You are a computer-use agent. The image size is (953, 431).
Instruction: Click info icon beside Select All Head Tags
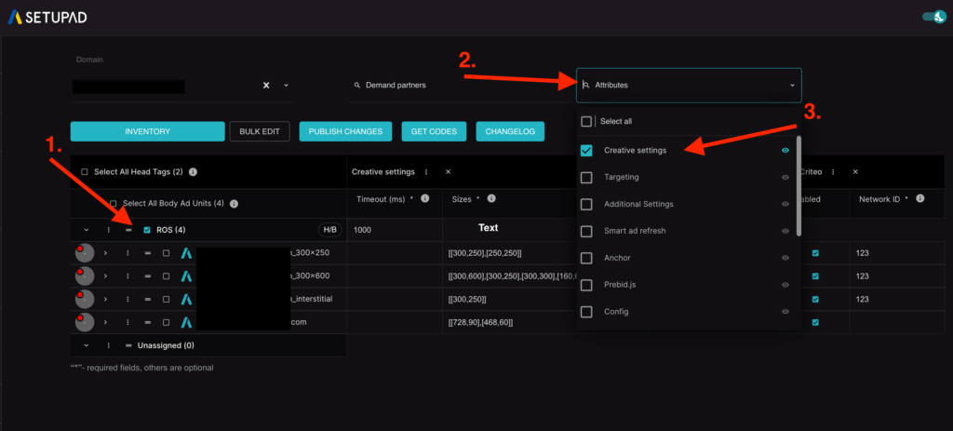[x=193, y=171]
